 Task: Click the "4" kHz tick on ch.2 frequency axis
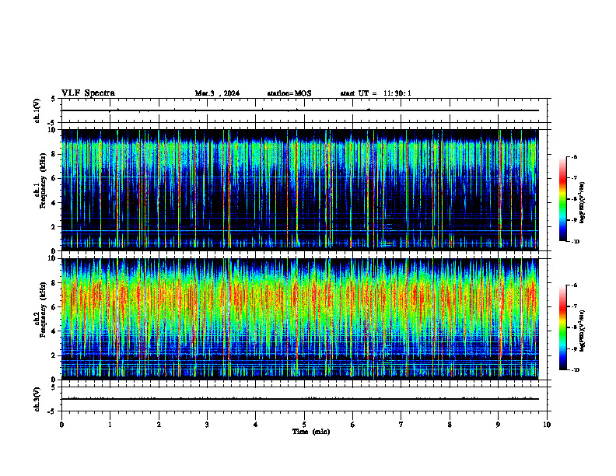click(x=54, y=331)
